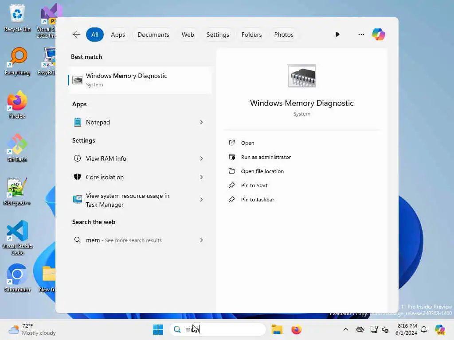Select the Git Bash desktop shortcut
Screen dimensions: 454x340
point(17,148)
